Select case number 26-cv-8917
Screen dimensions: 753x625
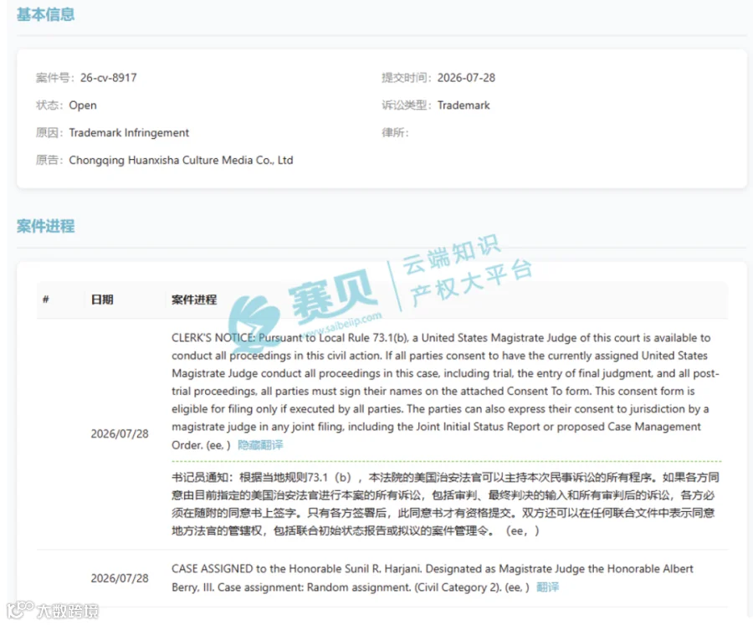coord(109,78)
